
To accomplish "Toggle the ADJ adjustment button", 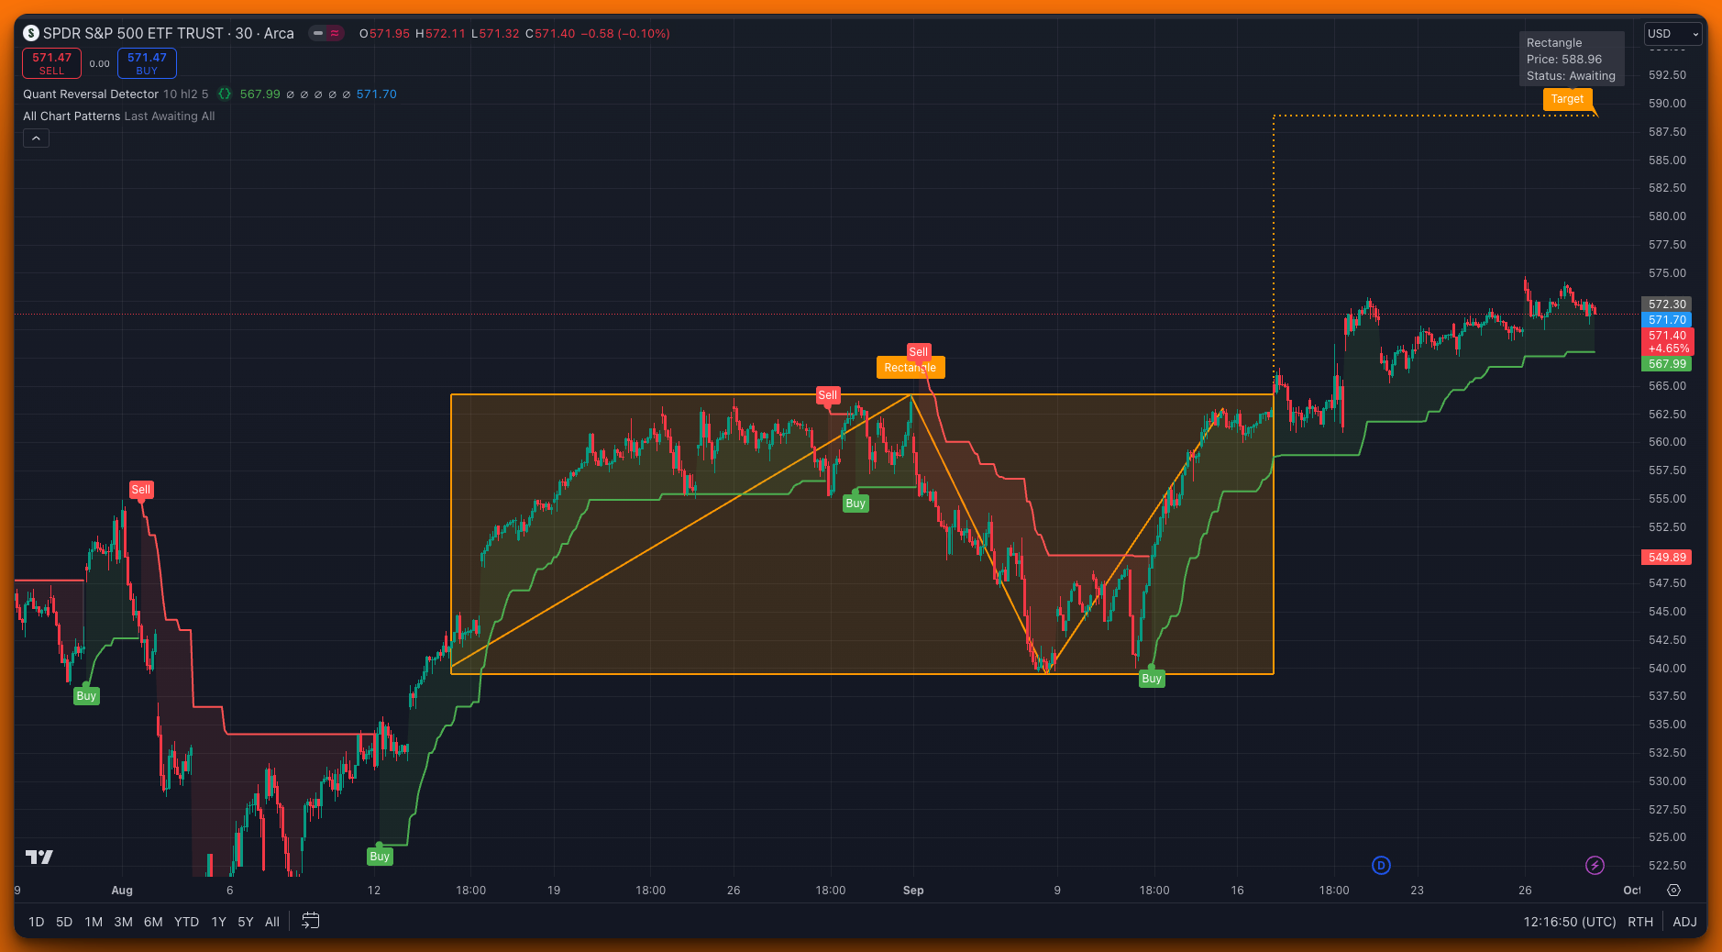I will click(x=1684, y=922).
